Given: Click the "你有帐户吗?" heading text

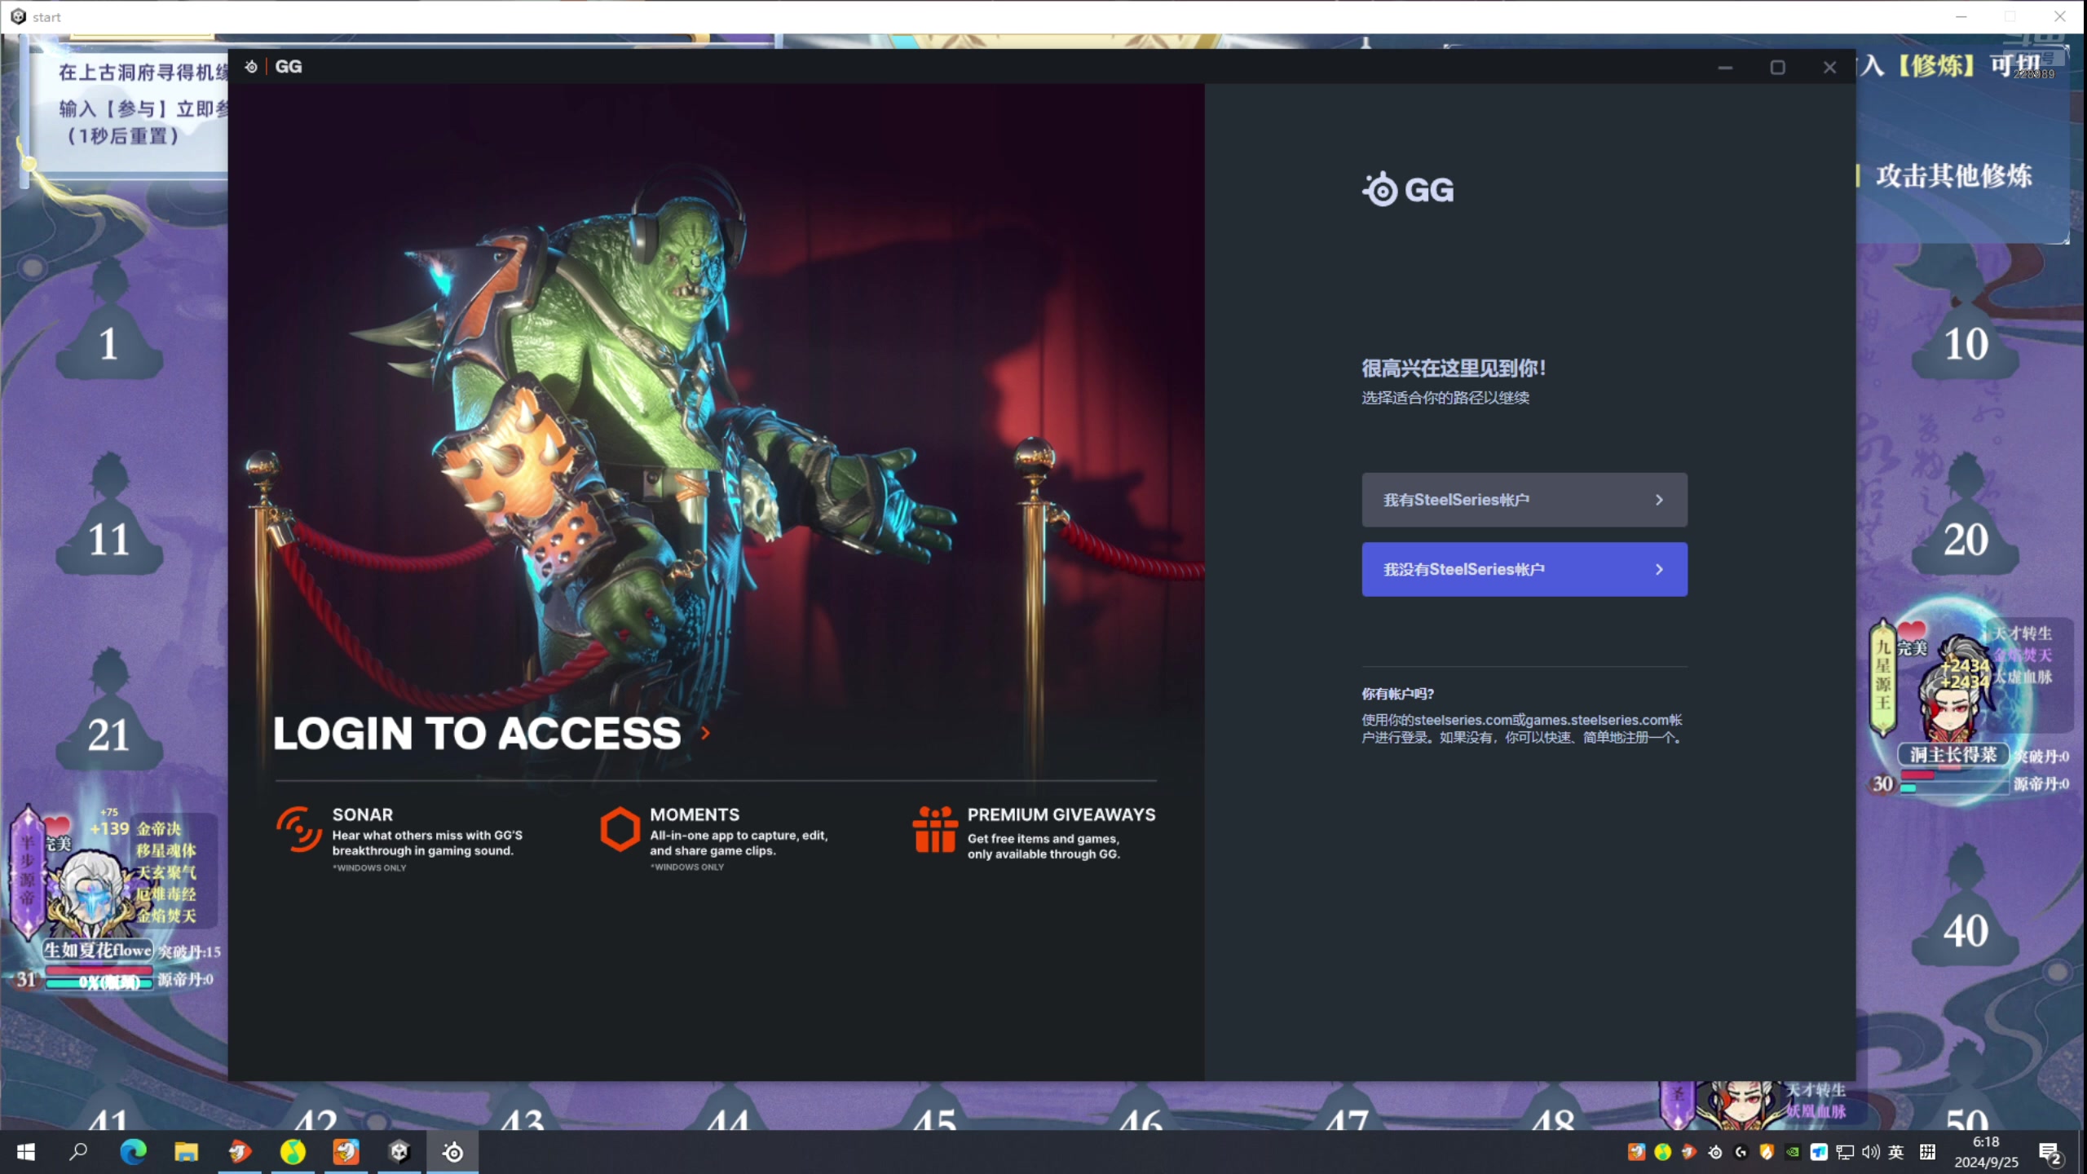Looking at the screenshot, I should click(x=1397, y=694).
